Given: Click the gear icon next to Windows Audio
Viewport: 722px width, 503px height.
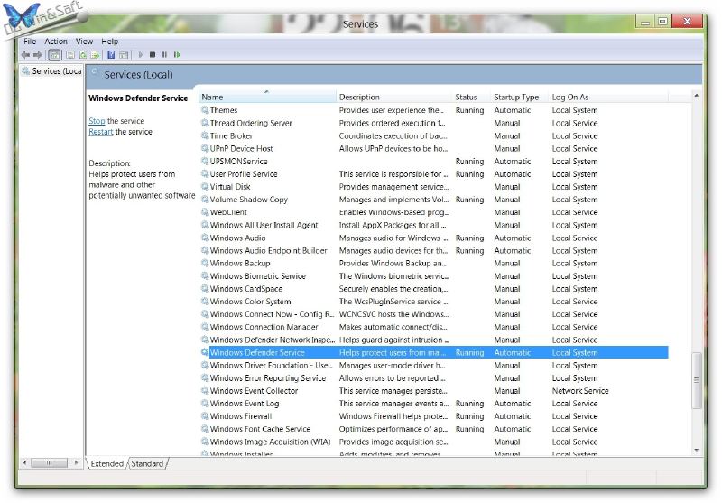Looking at the screenshot, I should tap(205, 238).
